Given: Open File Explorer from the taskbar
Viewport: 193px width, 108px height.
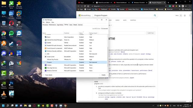Looking at the screenshot, I should [25, 106].
